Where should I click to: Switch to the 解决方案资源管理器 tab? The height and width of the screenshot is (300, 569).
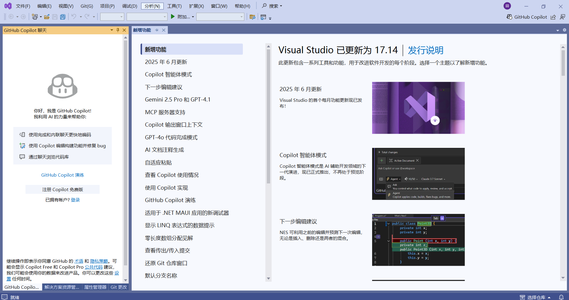[x=62, y=287]
